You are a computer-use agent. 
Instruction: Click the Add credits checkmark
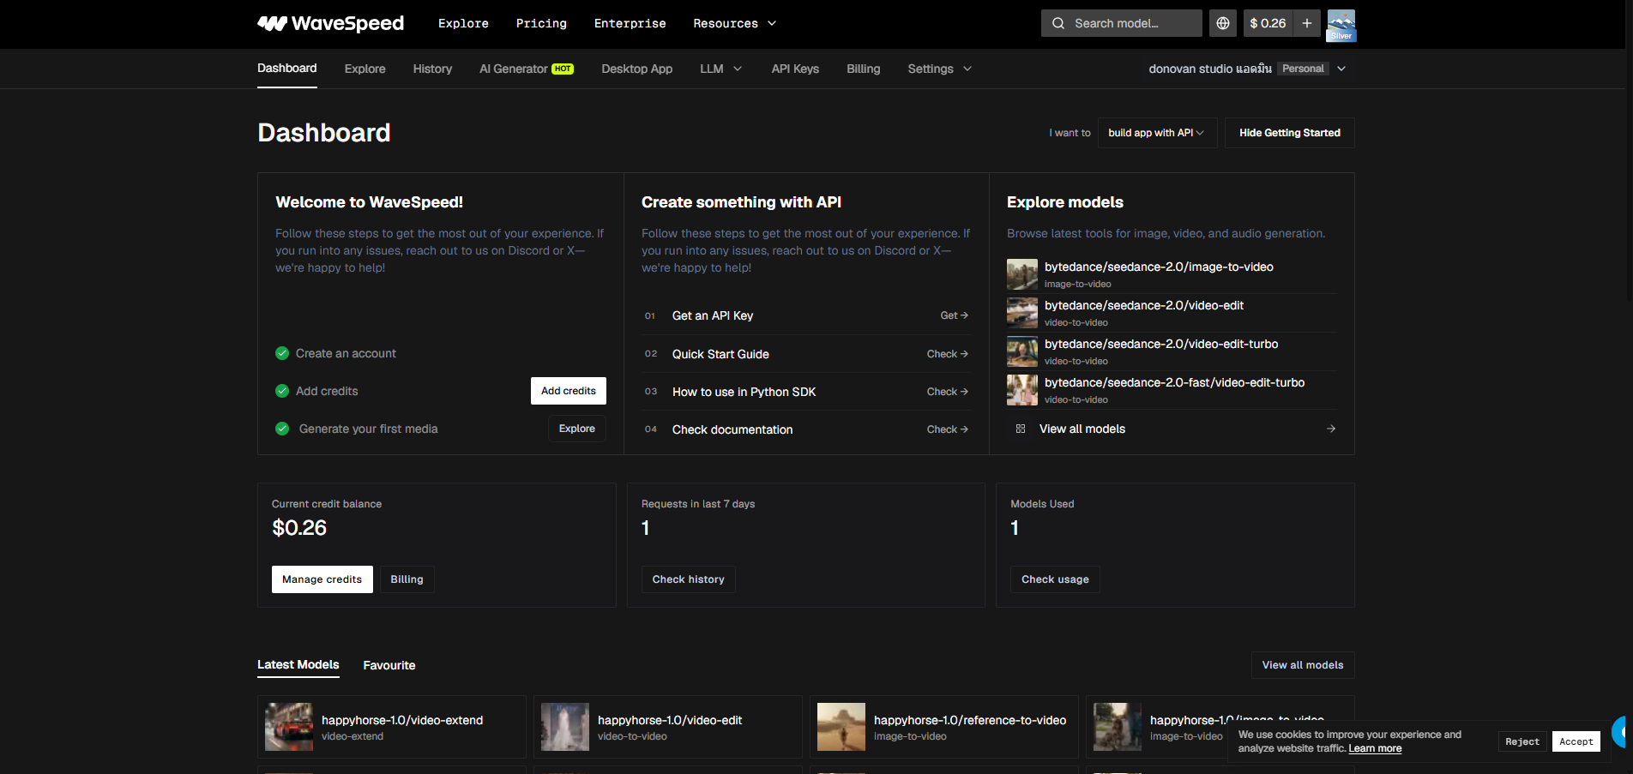tap(282, 391)
